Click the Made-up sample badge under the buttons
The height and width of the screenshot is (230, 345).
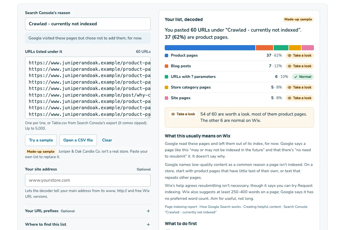tap(41, 152)
